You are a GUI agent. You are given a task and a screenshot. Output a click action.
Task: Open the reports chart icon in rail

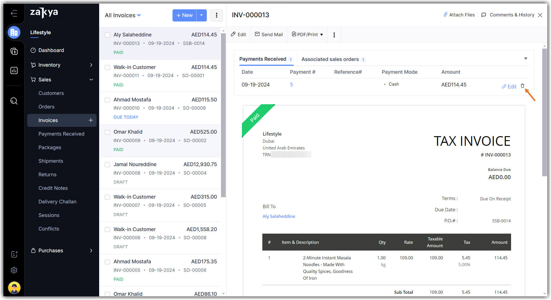14,70
